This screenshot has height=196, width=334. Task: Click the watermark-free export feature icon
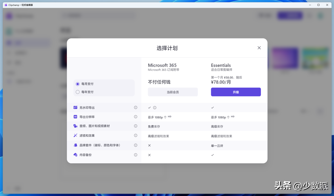[75, 108]
